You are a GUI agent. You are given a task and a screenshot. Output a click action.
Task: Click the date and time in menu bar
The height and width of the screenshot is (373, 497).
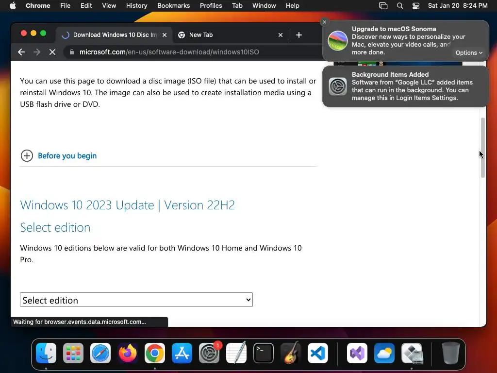458,5
